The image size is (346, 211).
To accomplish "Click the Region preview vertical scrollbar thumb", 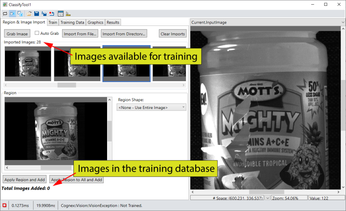I will tap(109, 131).
